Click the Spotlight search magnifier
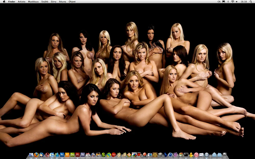Image resolution: width=255 pixels, height=159 pixels. tap(251, 2)
